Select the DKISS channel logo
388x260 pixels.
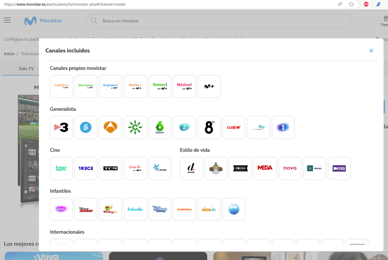pos(339,168)
